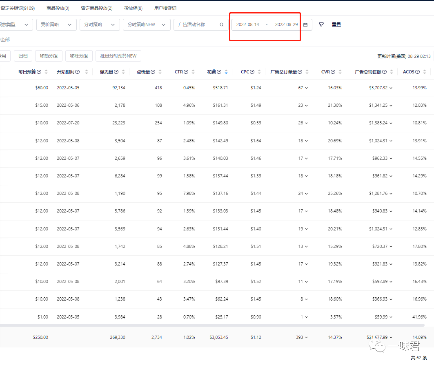
Task: Click the funnel filter icon
Action: tap(321, 24)
